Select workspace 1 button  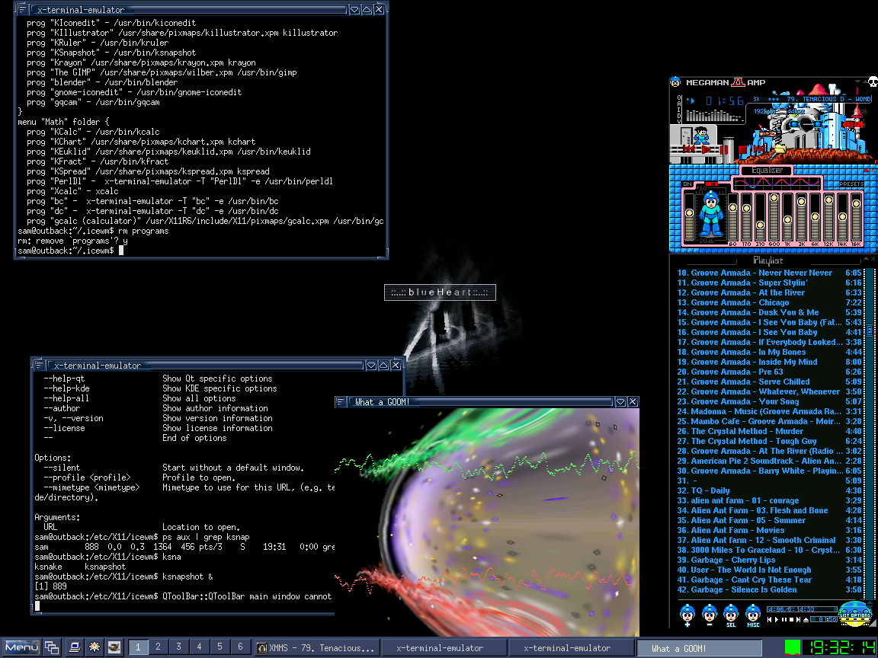point(138,647)
